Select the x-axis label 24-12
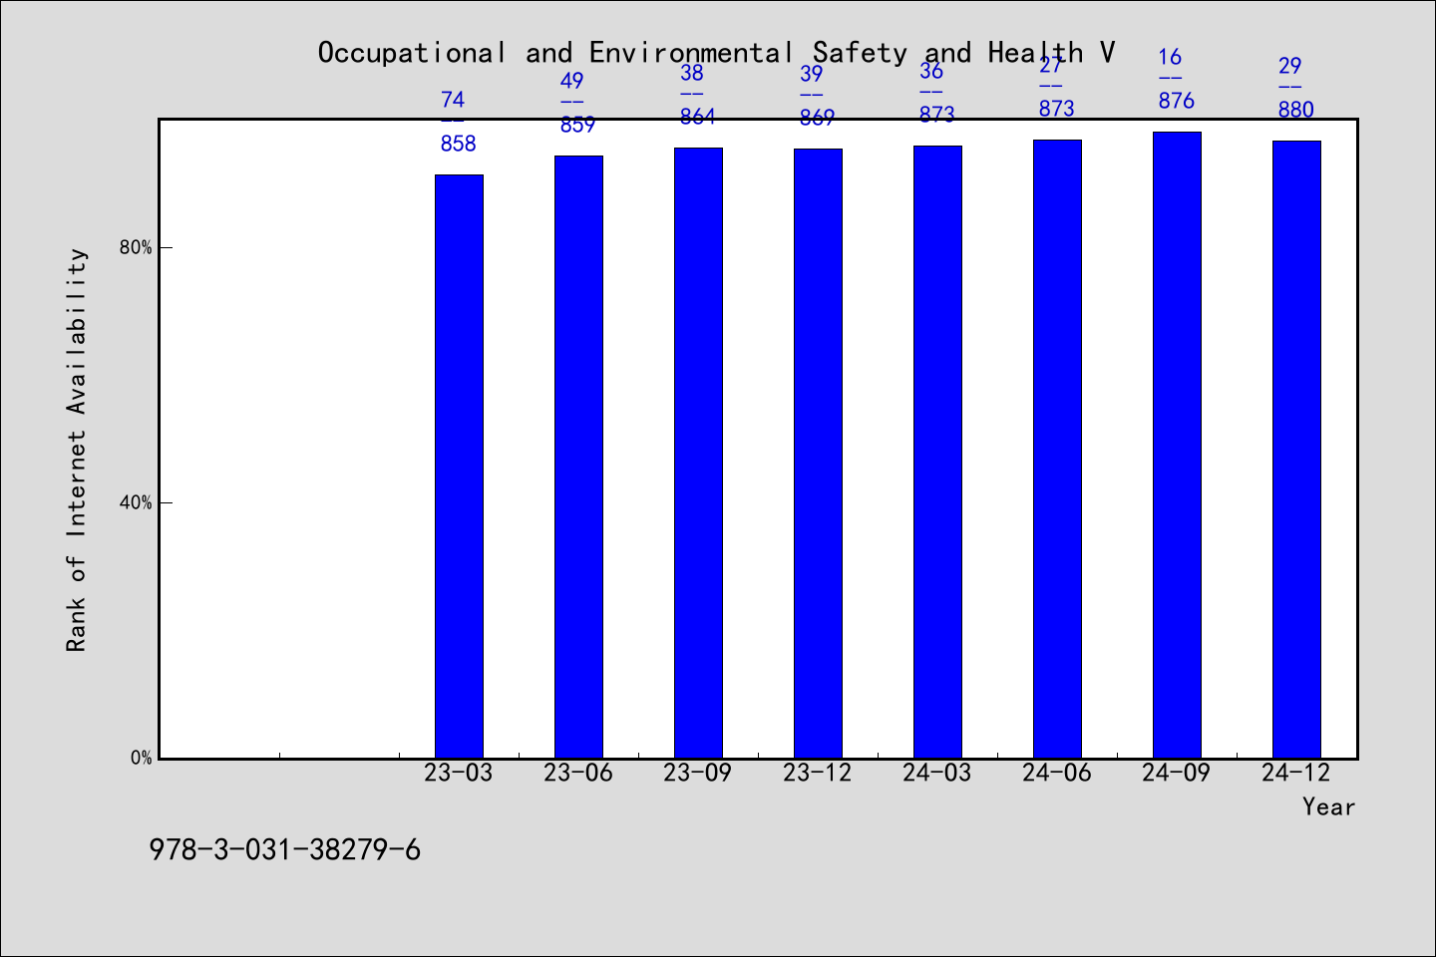This screenshot has height=957, width=1436. [x=1296, y=773]
